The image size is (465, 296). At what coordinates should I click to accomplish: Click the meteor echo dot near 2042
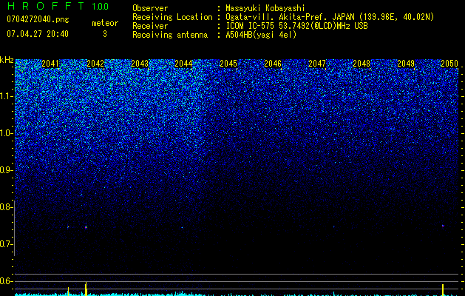point(86,227)
